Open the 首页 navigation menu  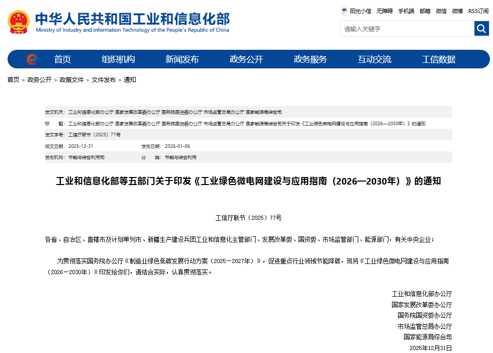point(62,59)
